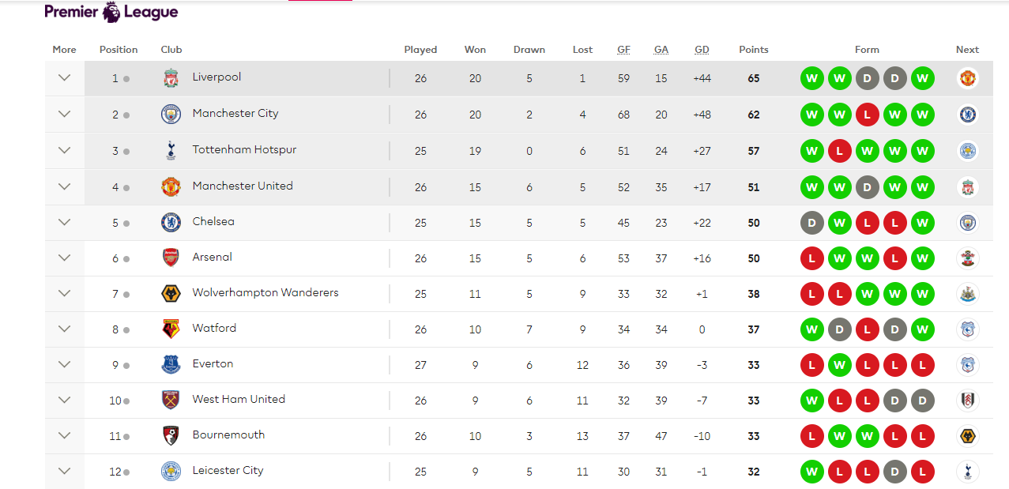Click Arsenal's next opponent Southampton badge

[x=967, y=258]
